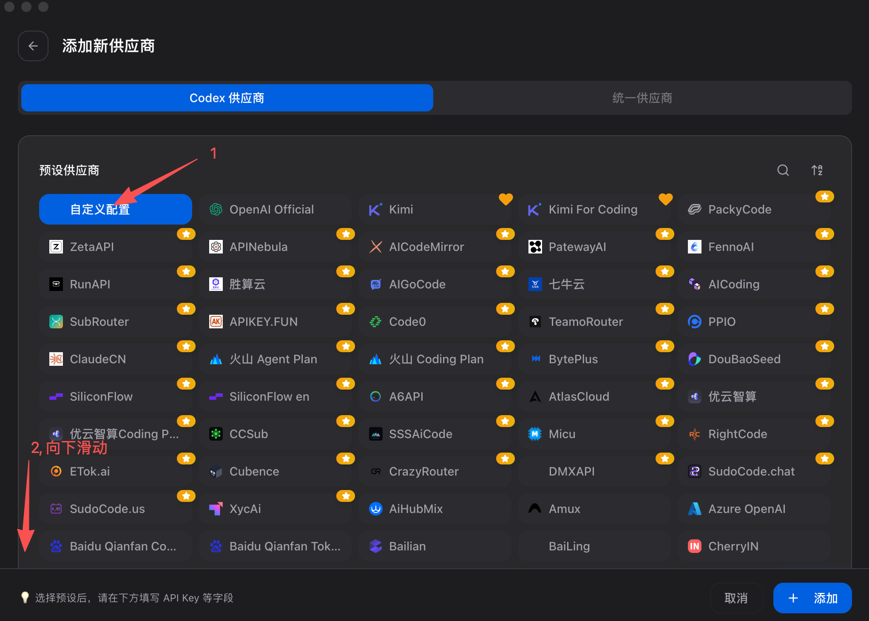Choose ZetaAPI preset

pos(116,247)
